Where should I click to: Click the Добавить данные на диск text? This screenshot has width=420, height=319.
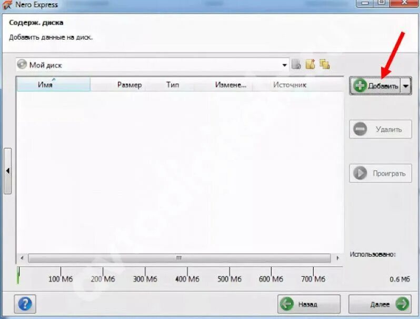coord(51,37)
